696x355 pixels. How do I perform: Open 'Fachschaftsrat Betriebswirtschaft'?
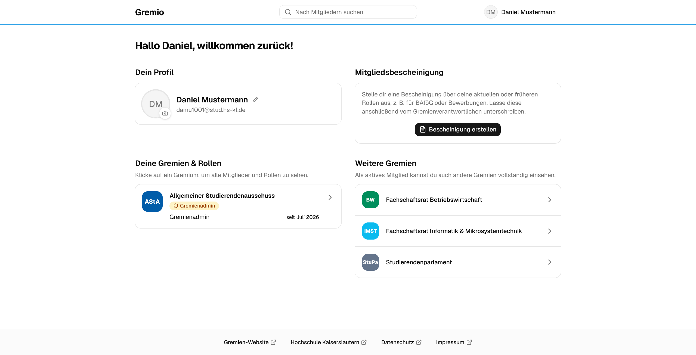click(x=458, y=200)
